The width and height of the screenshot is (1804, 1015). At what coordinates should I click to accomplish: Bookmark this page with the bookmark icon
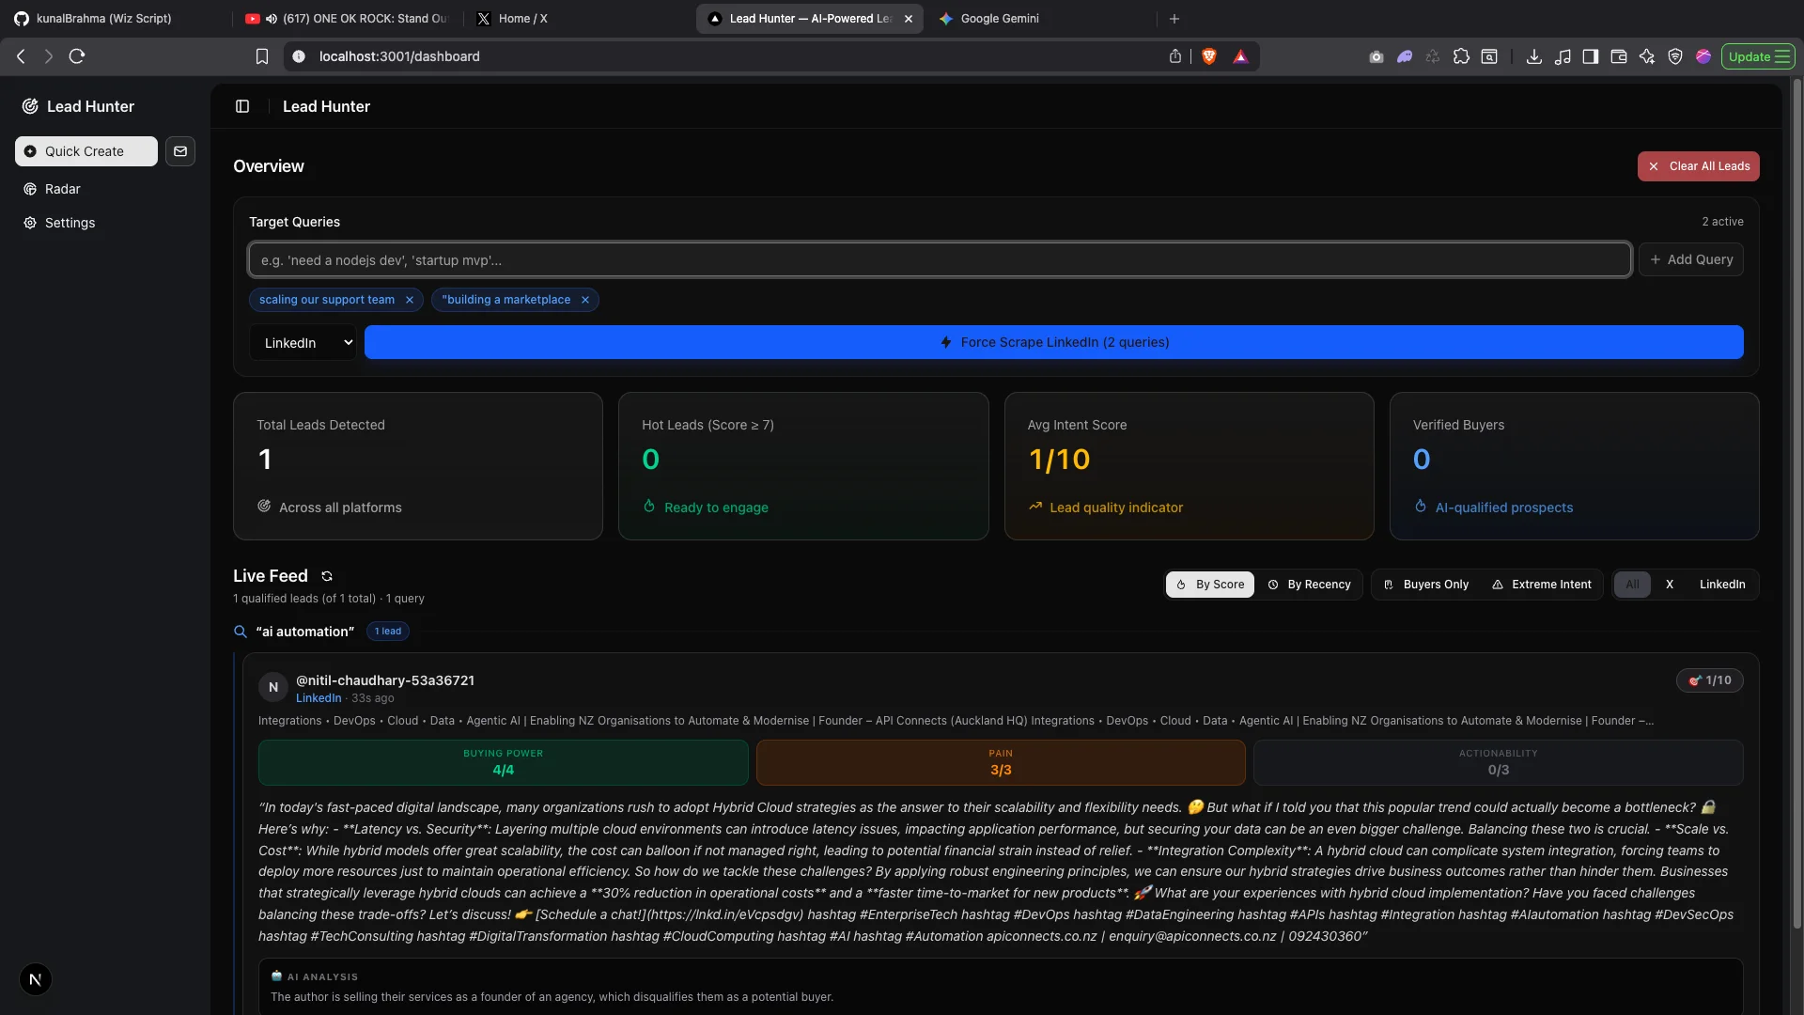point(262,56)
